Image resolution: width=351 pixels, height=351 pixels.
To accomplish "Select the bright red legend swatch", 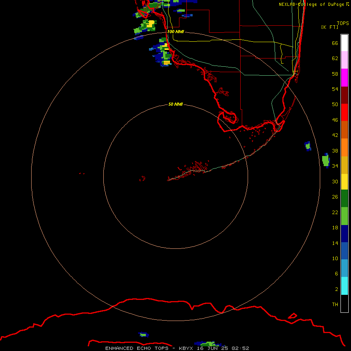I will click(x=344, y=112).
